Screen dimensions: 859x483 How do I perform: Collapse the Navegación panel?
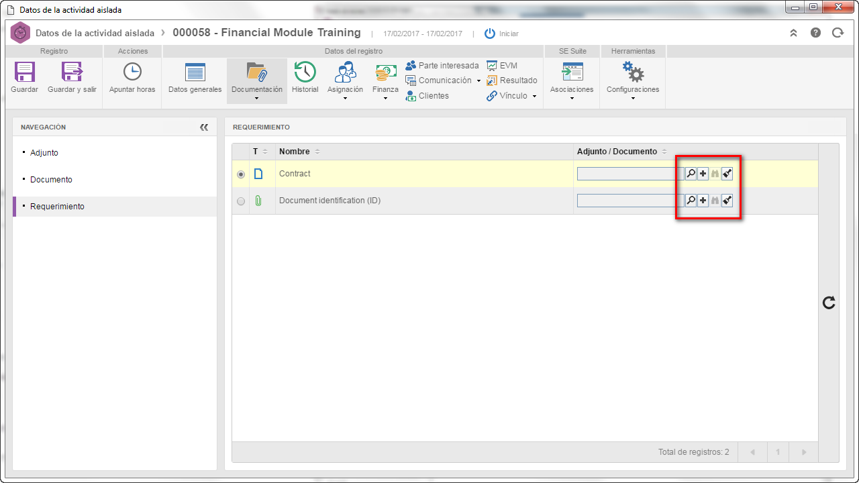[x=204, y=127]
